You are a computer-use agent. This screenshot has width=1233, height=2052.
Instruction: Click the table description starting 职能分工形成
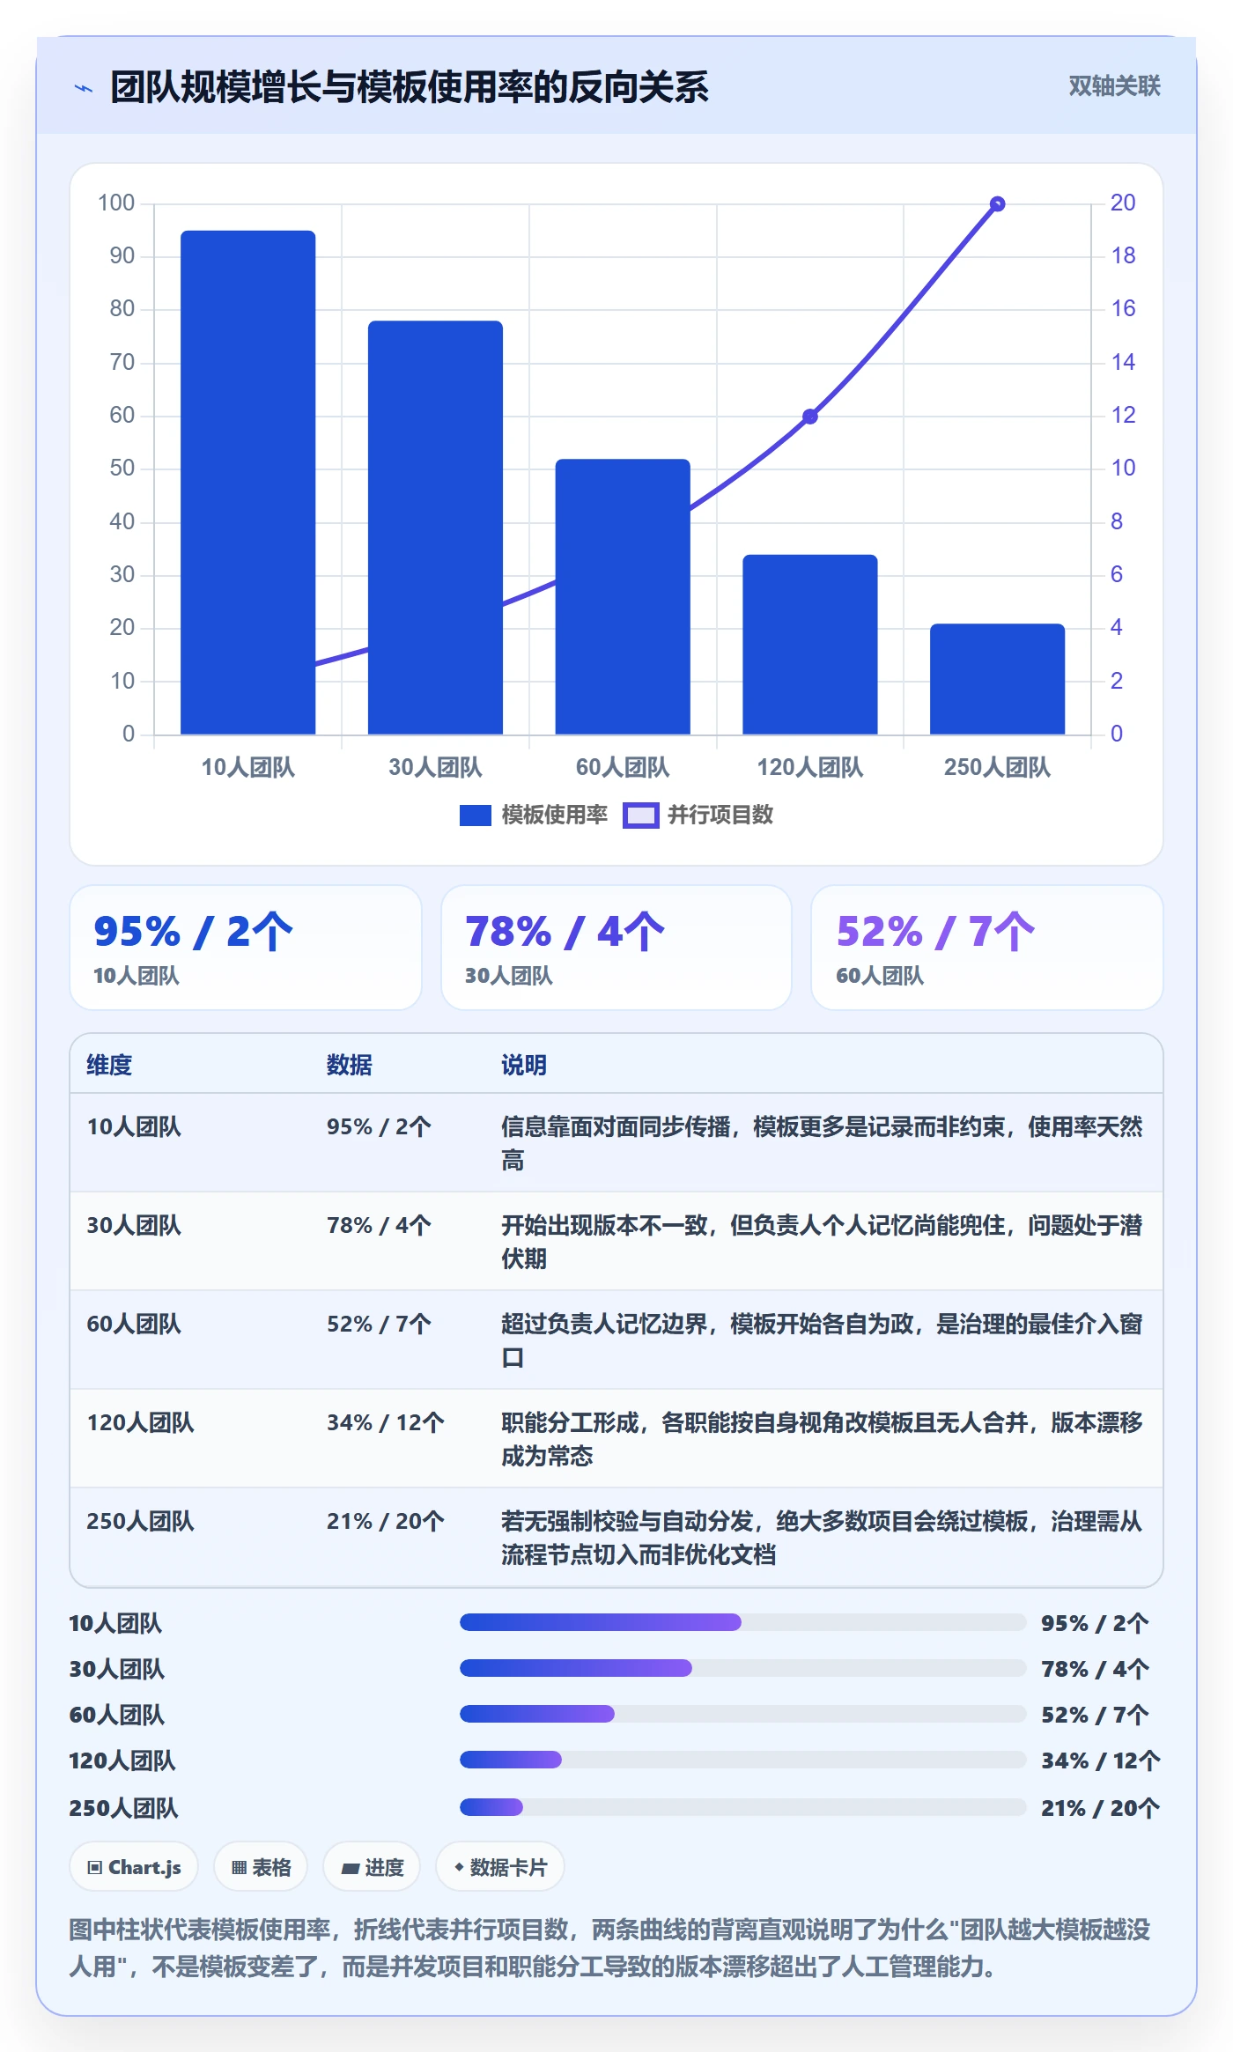[x=823, y=1439]
